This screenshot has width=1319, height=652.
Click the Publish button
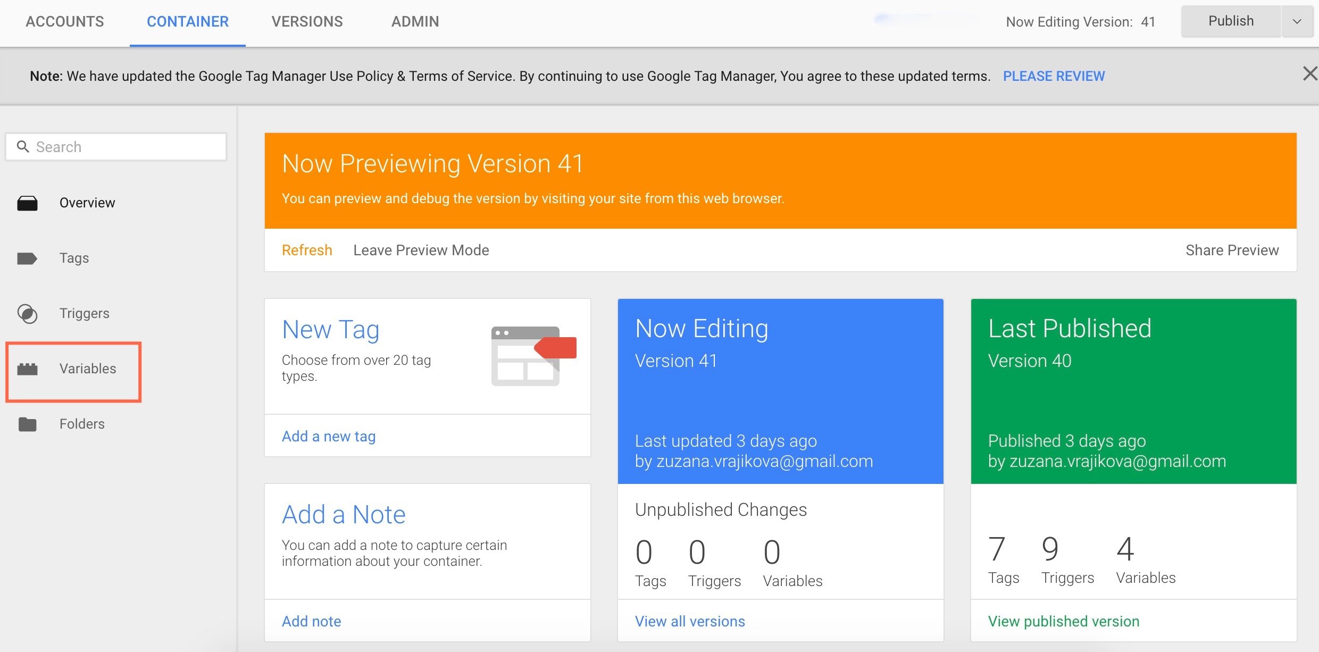[x=1231, y=21]
